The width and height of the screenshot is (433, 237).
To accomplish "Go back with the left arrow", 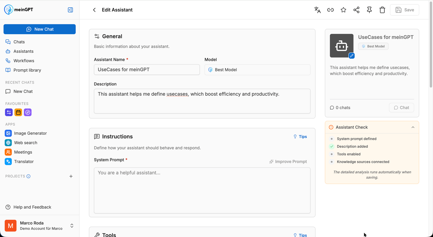I will 94,10.
